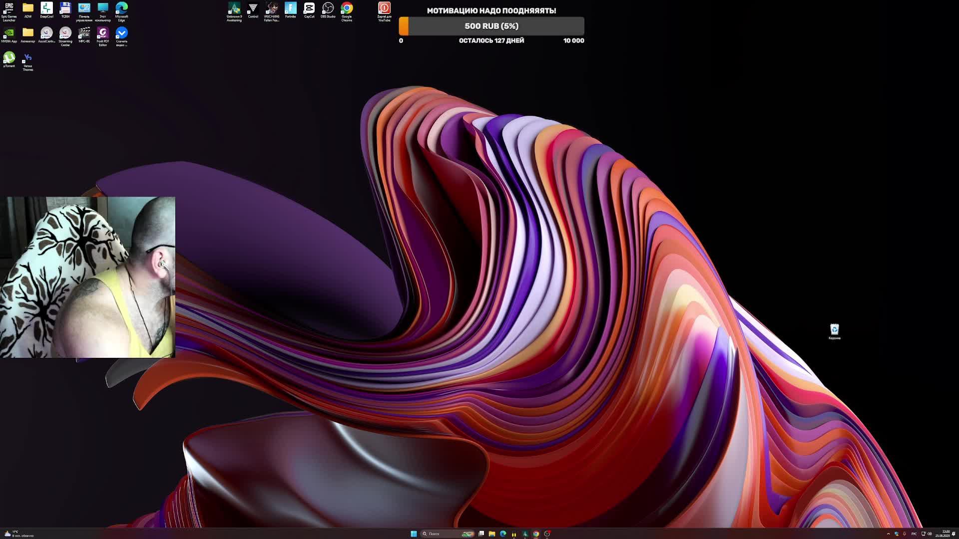Launch Google Chrome desktop shortcut
This screenshot has width=959, height=539.
(347, 8)
